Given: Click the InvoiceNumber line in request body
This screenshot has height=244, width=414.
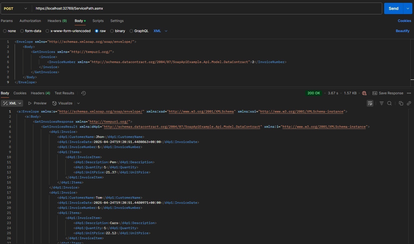Looking at the screenshot, I should tap(167, 62).
